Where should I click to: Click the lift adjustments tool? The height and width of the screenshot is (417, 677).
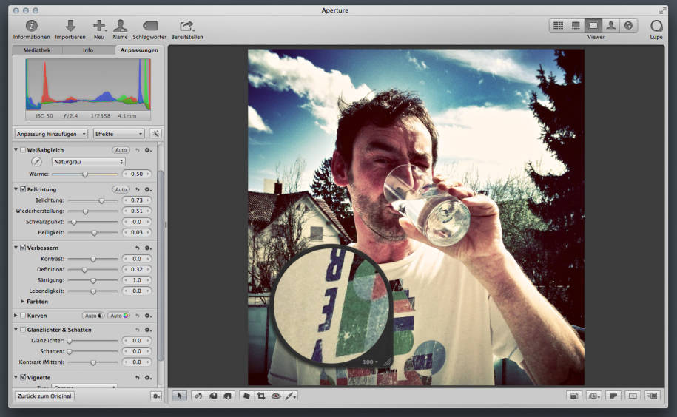pos(213,396)
